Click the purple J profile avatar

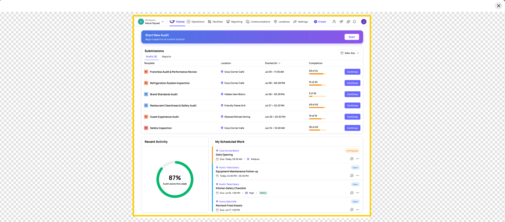(x=364, y=22)
